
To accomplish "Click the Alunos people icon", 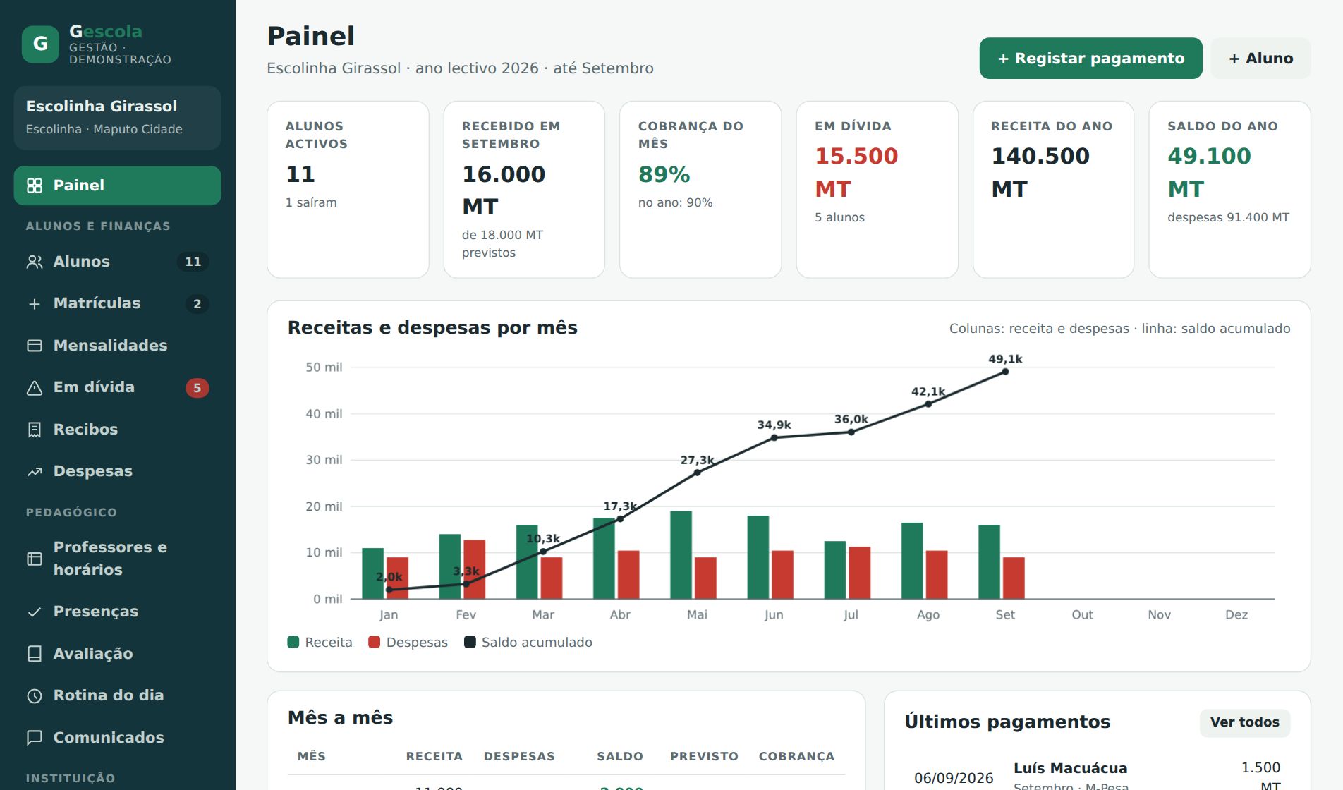I will 35,262.
